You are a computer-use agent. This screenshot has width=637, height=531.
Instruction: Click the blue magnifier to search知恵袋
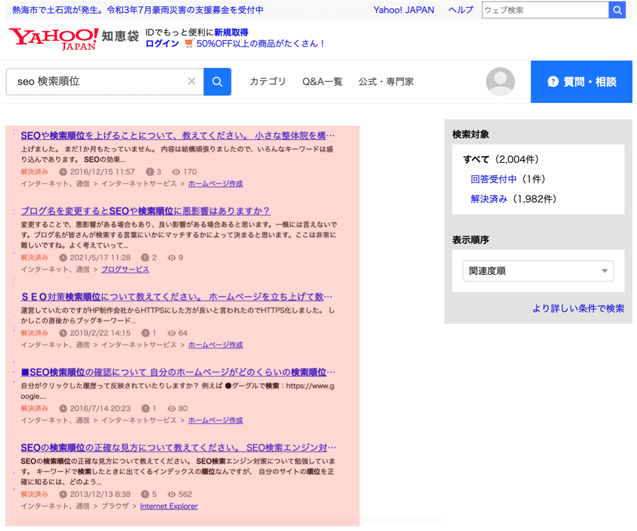pyautogui.click(x=217, y=81)
